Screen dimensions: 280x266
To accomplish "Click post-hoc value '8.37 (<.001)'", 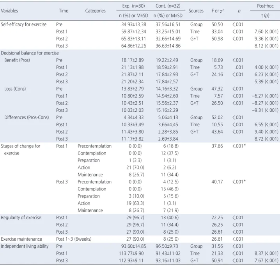I will point(266,253).
